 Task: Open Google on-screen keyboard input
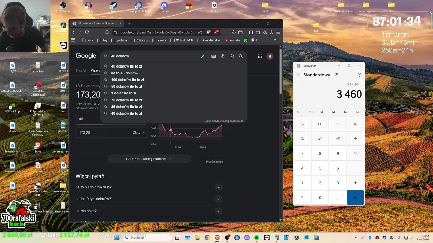214,56
